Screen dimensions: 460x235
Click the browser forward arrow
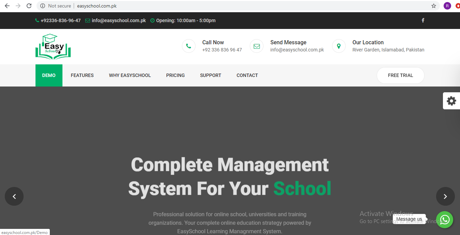click(18, 6)
